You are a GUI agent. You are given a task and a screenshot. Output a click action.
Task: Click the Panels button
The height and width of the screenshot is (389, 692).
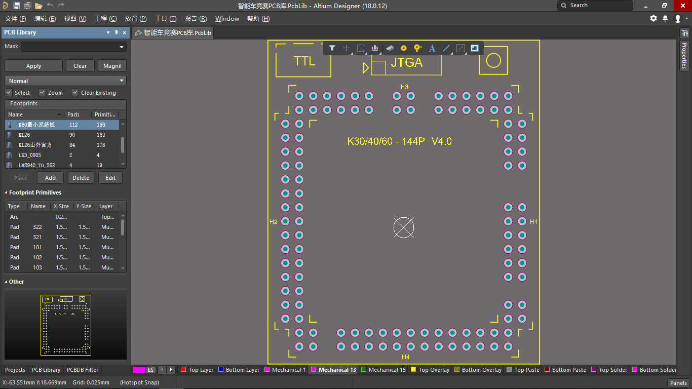tap(678, 383)
